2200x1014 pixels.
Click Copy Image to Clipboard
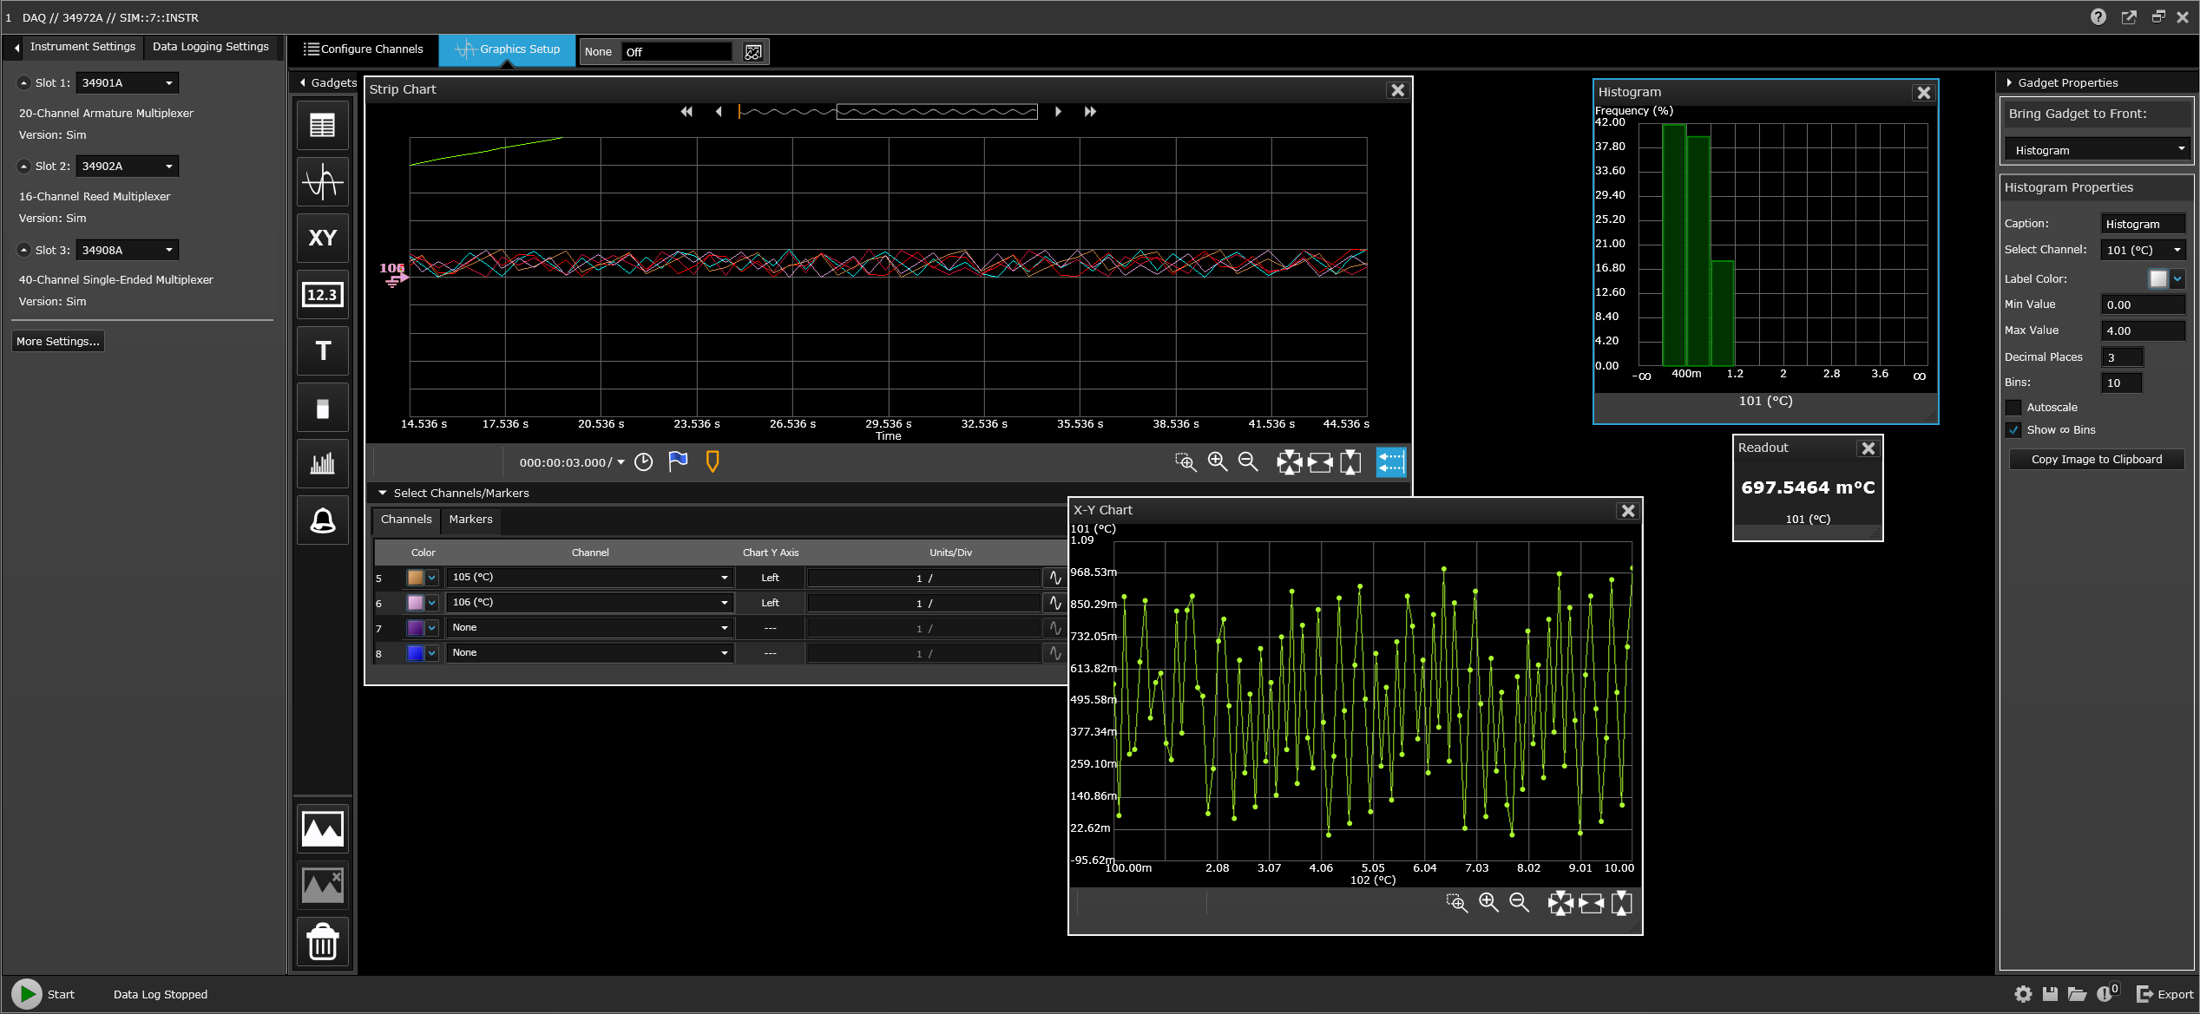pyautogui.click(x=2097, y=459)
